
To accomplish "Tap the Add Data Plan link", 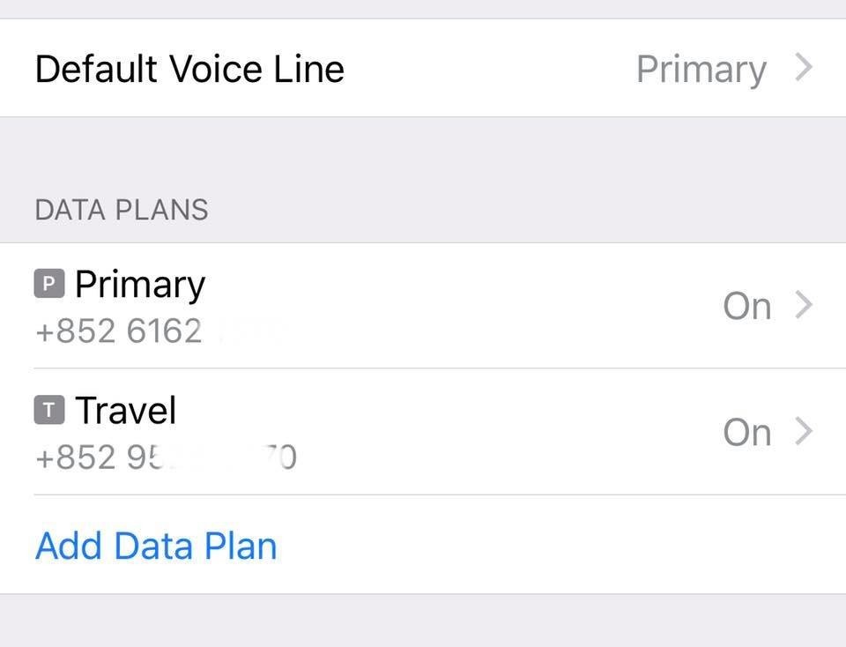I will pyautogui.click(x=156, y=546).
